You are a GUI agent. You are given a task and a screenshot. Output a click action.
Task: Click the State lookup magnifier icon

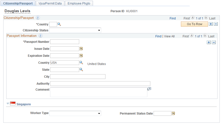tap(81, 70)
